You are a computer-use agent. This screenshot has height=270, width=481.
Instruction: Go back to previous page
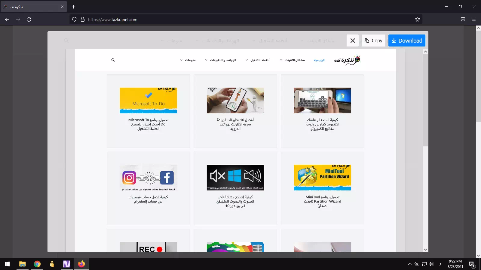[x=7, y=19]
